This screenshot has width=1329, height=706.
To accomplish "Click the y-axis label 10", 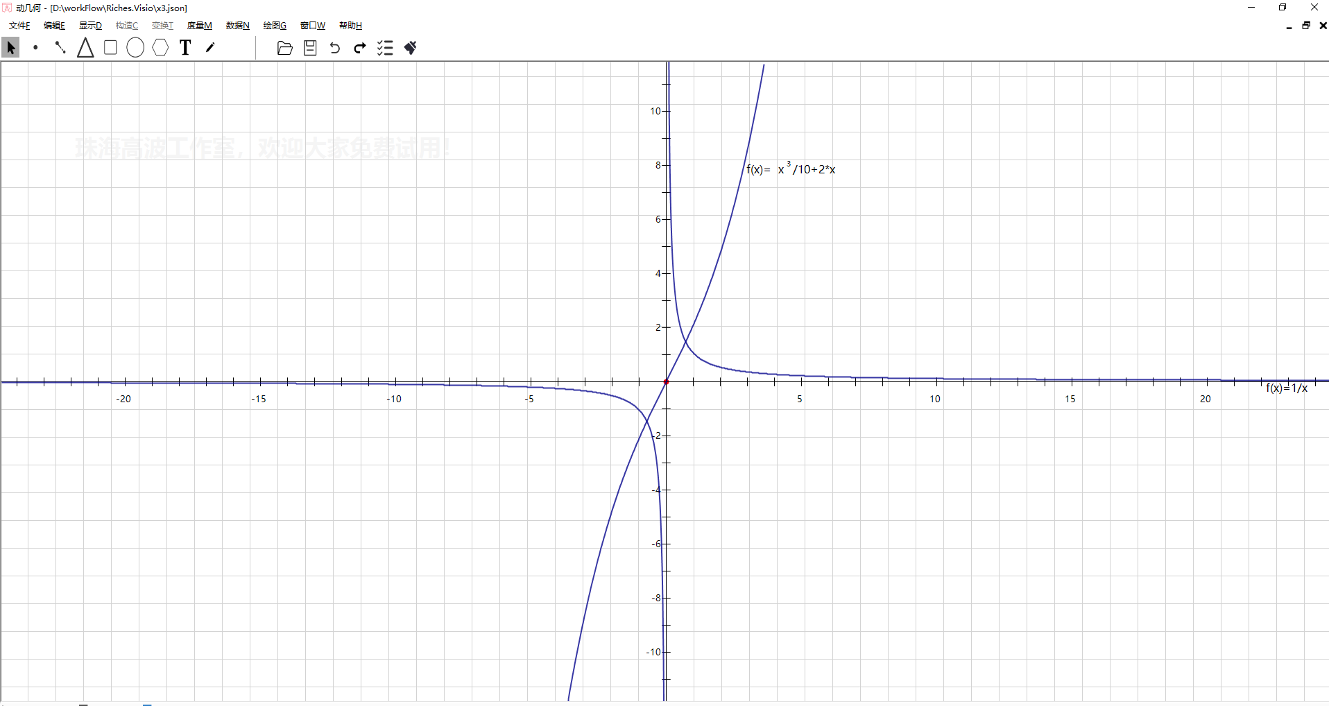I will click(655, 111).
